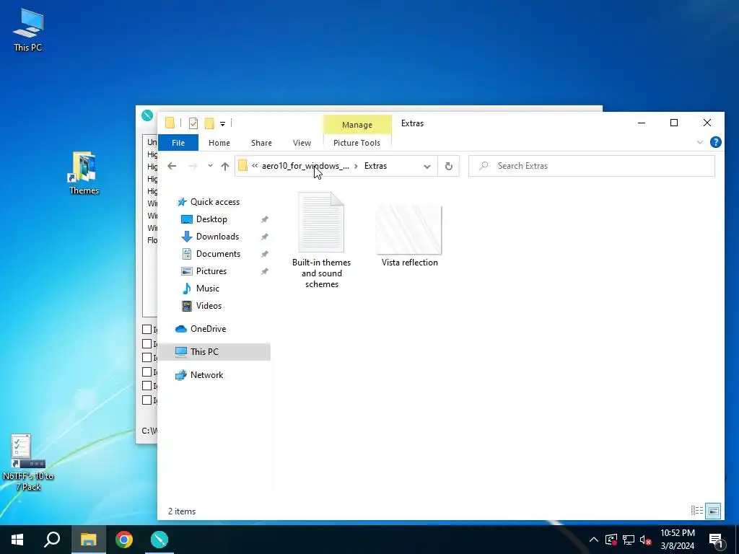Tick the first checkbox in background window
The image size is (739, 554).
(x=147, y=329)
